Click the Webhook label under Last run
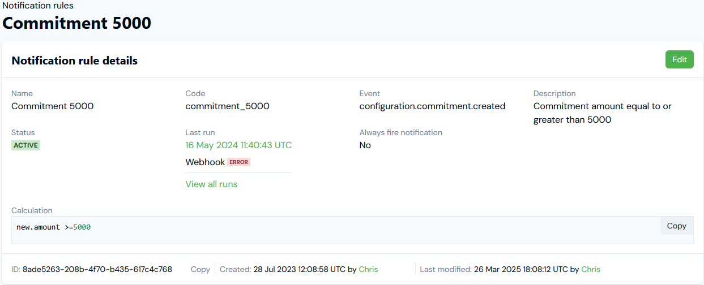704x285 pixels. click(x=205, y=162)
